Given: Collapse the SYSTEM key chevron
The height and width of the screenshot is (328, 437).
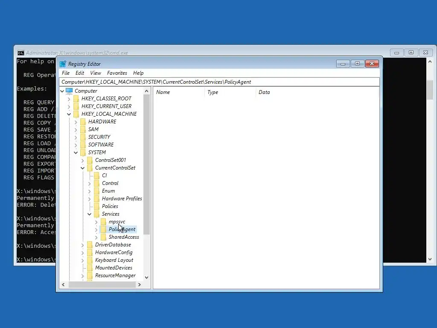Looking at the screenshot, I should tap(76, 152).
